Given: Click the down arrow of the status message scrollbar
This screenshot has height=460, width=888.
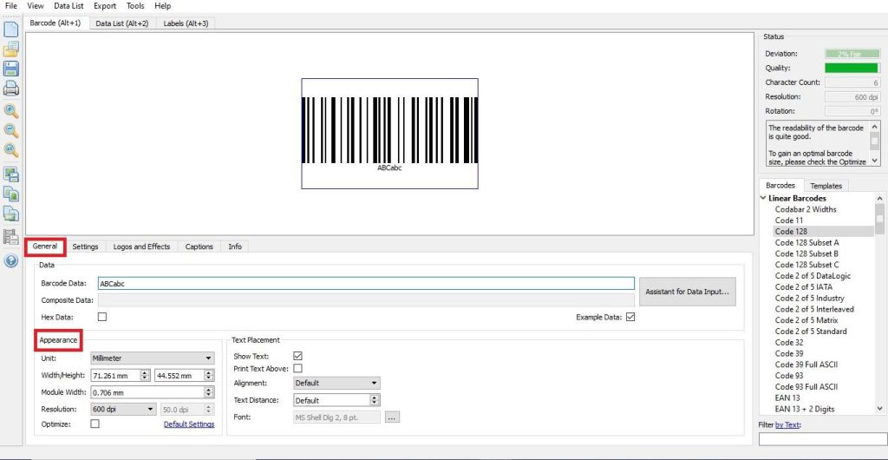Looking at the screenshot, I should [875, 161].
